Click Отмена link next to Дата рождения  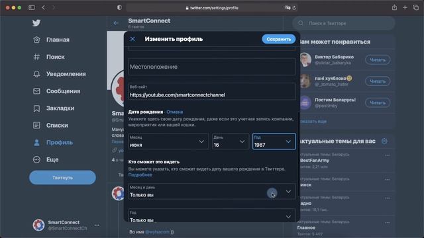[x=175, y=112]
